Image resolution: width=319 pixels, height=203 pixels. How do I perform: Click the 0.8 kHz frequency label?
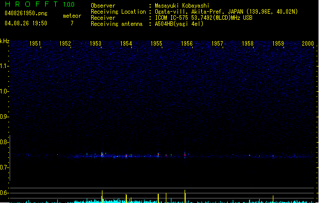5,142
